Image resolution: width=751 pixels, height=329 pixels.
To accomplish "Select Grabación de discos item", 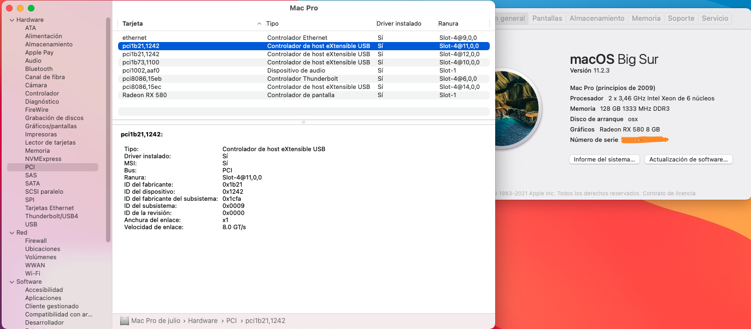I will point(54,118).
